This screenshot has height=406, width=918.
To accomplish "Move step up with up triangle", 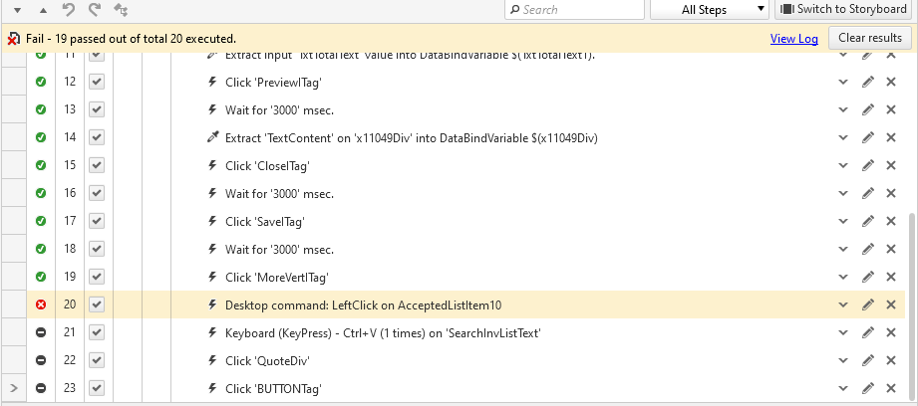I will pos(43,10).
